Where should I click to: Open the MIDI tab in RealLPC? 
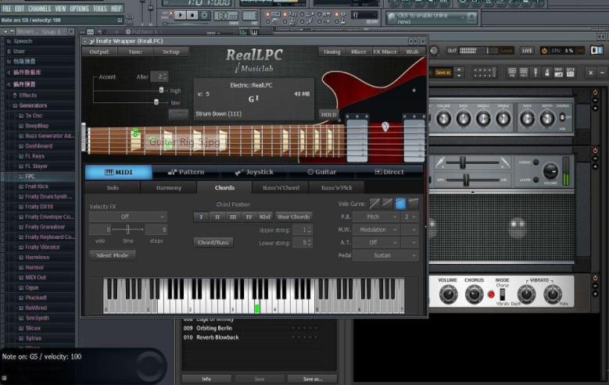coord(118,172)
